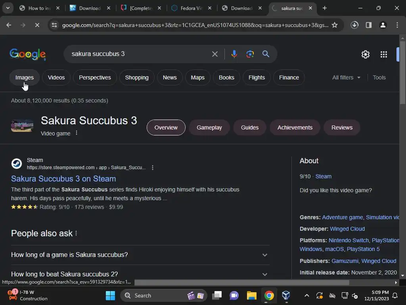Open the Google apps grid icon
The height and width of the screenshot is (305, 406).
point(384,54)
